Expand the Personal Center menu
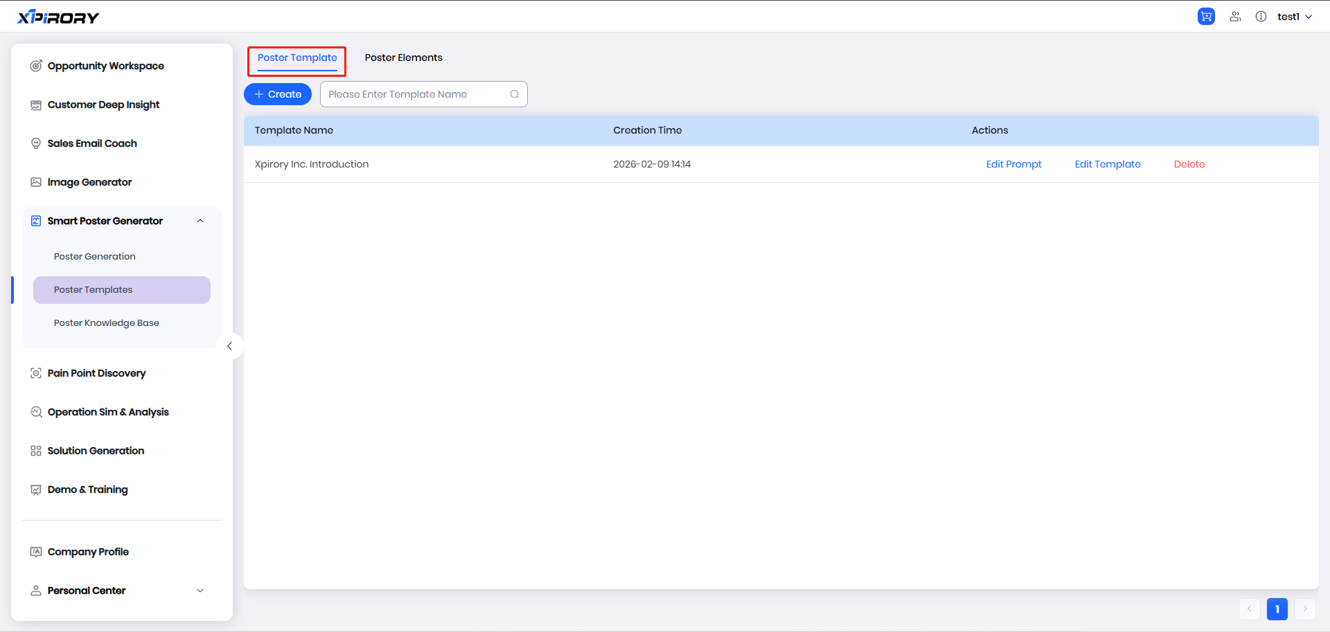Viewport: 1330px width, 632px height. (x=200, y=590)
